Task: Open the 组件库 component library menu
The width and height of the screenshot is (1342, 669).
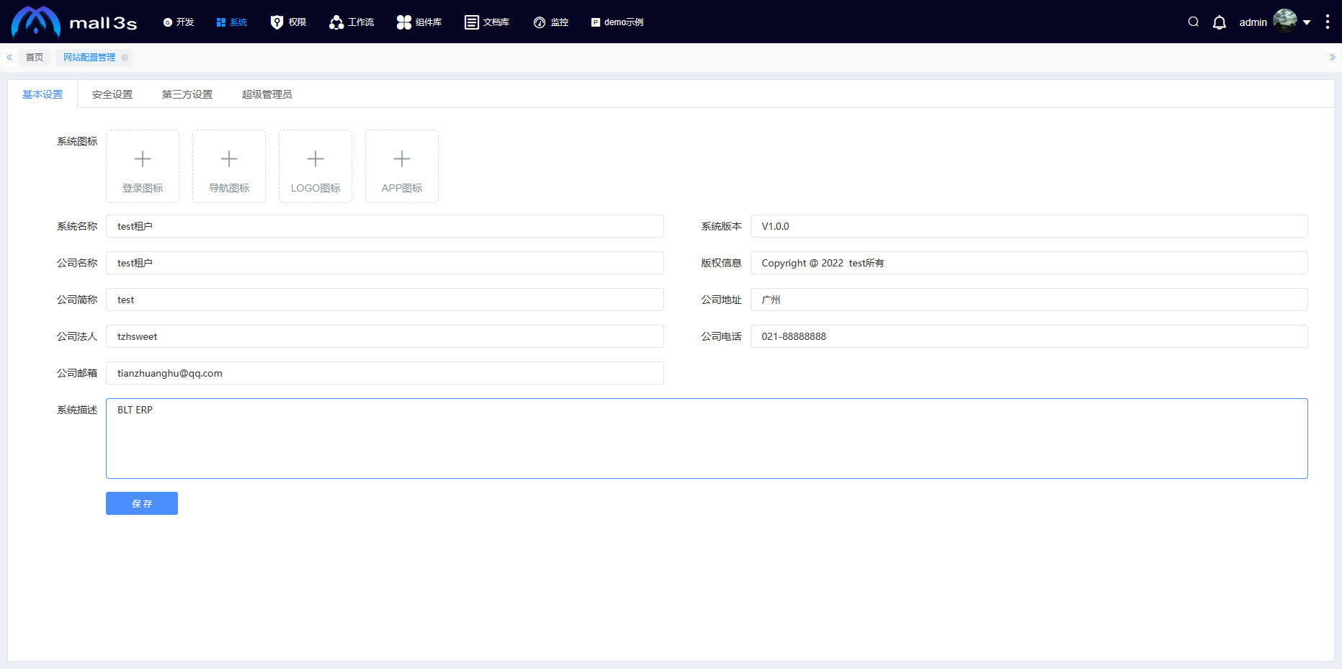Action: 419,22
